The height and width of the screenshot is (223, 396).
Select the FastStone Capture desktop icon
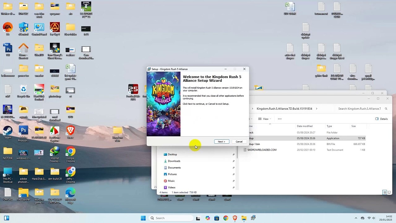coord(55,134)
